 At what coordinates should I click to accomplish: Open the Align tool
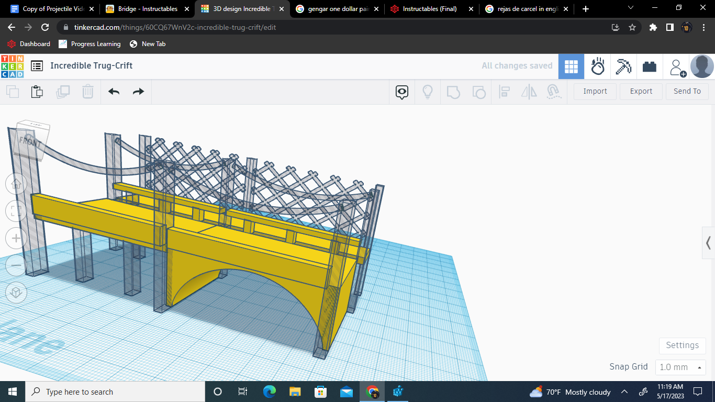click(x=504, y=91)
